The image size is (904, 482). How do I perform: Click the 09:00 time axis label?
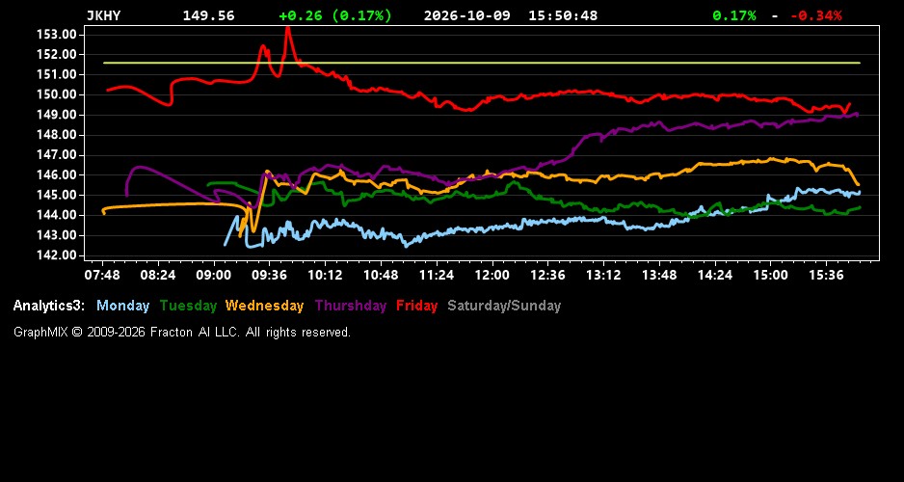(x=213, y=275)
